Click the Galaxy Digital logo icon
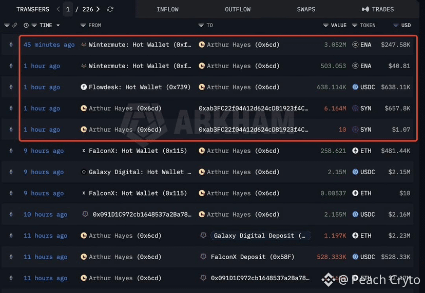The width and height of the screenshot is (425, 293). pyautogui.click(x=84, y=172)
